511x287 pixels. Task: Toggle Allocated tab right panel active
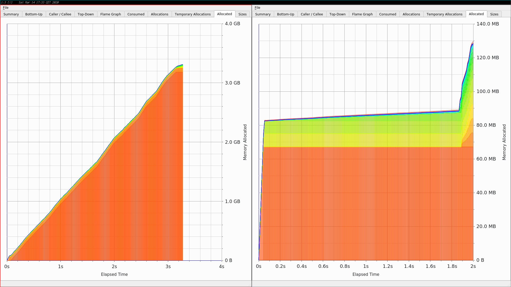[476, 14]
